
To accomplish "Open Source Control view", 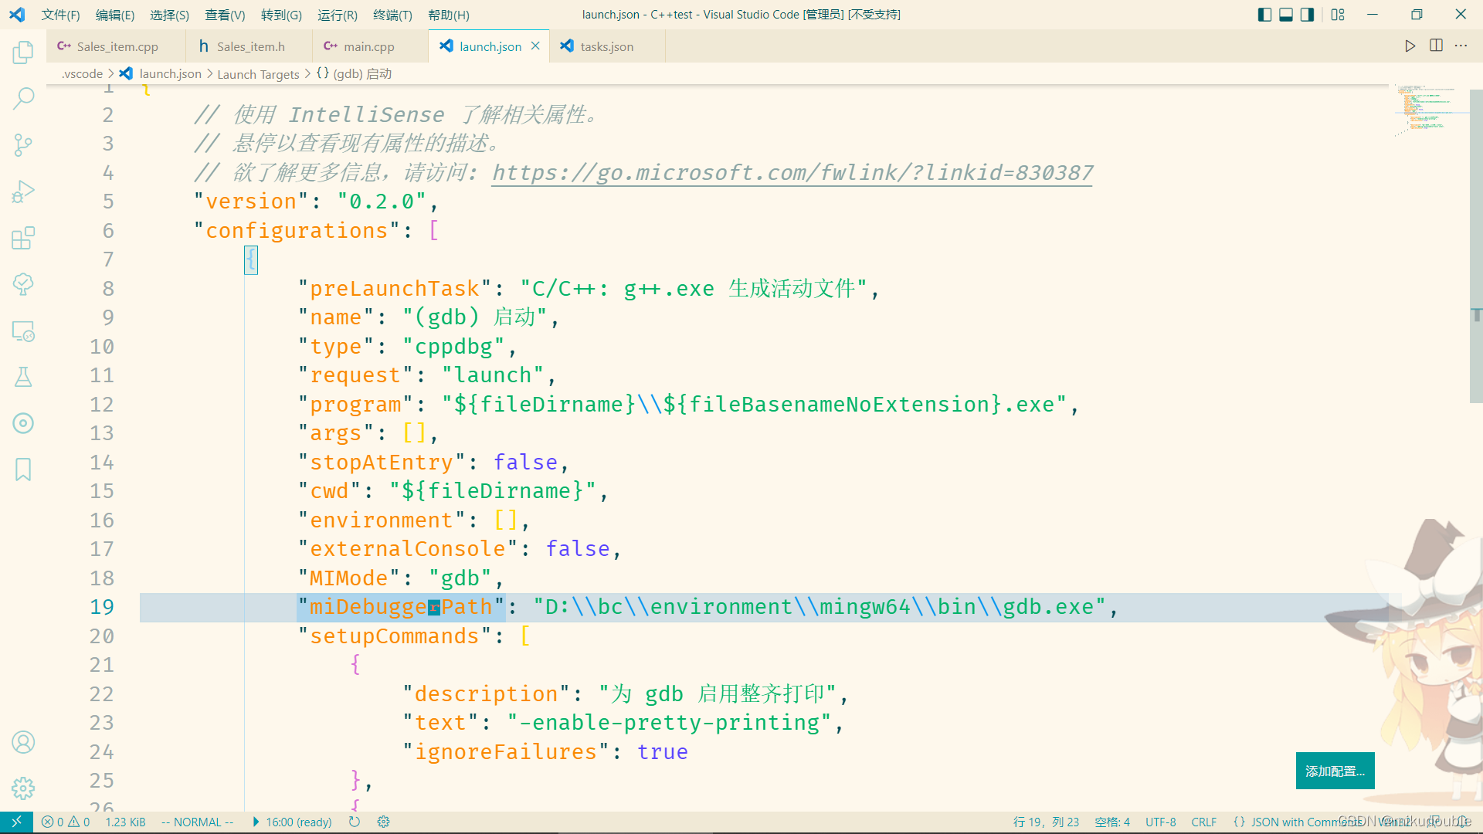I will 23,144.
